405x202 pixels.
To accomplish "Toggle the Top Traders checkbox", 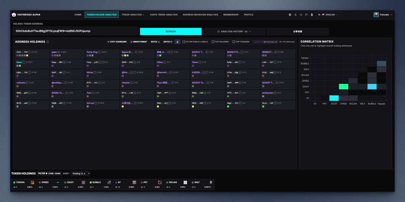I will click(234, 41).
